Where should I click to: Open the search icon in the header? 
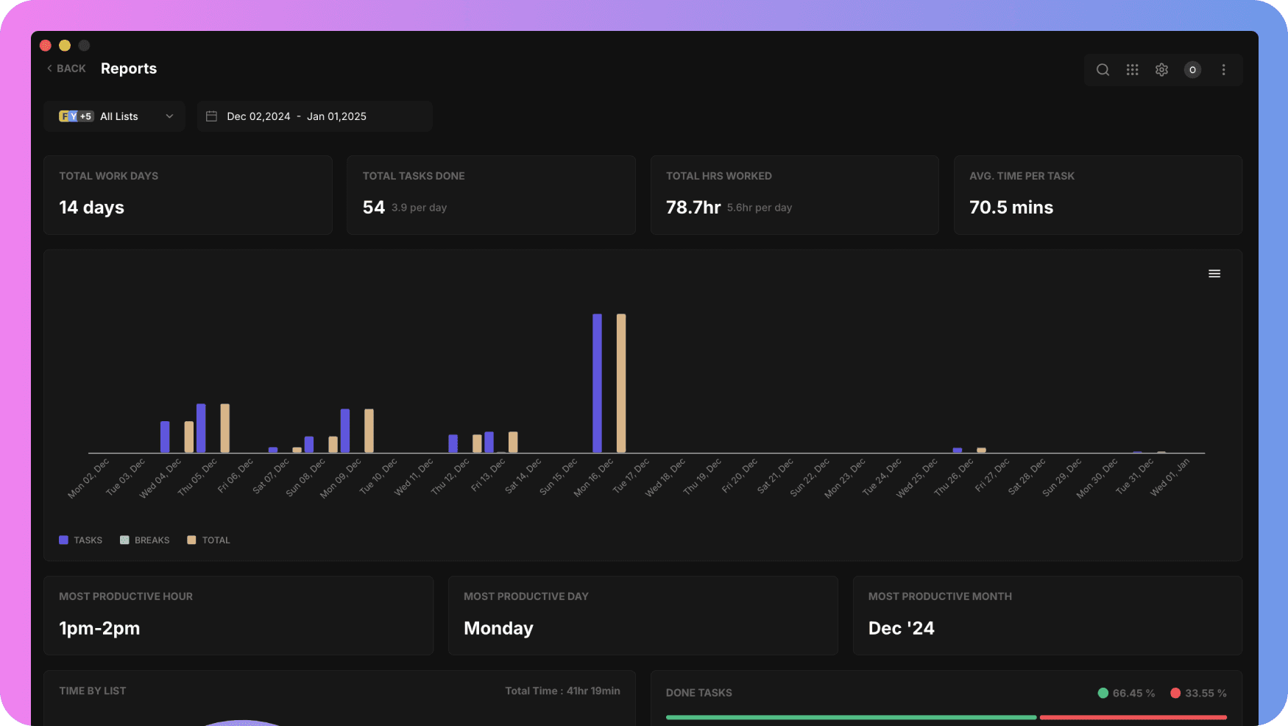(1103, 70)
